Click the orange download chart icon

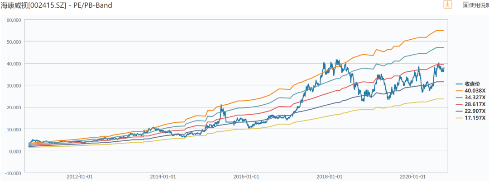coord(448,5)
